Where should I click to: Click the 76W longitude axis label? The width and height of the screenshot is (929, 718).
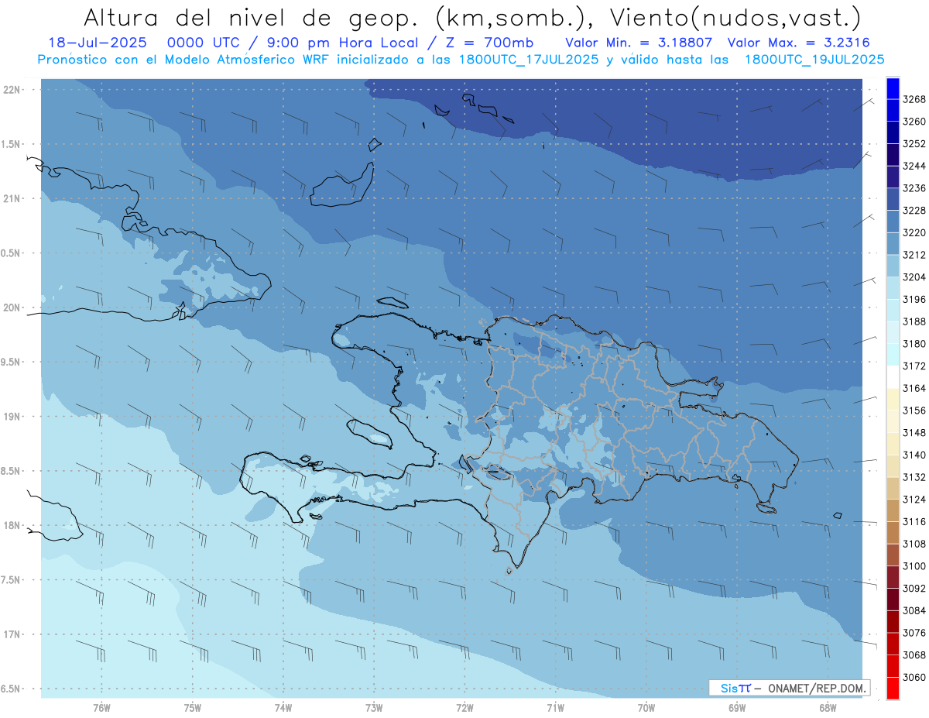[x=101, y=708]
